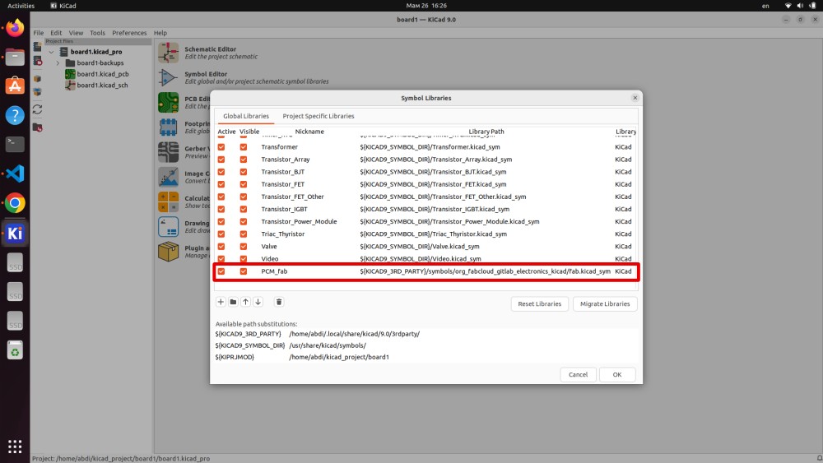Delete selected library with trash icon
823x463 pixels.
[279, 302]
